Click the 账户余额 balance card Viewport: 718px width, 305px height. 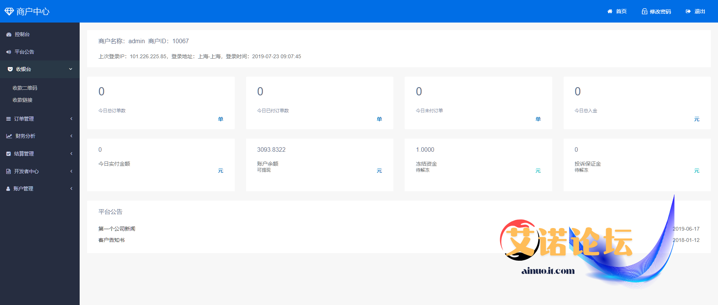coord(319,165)
